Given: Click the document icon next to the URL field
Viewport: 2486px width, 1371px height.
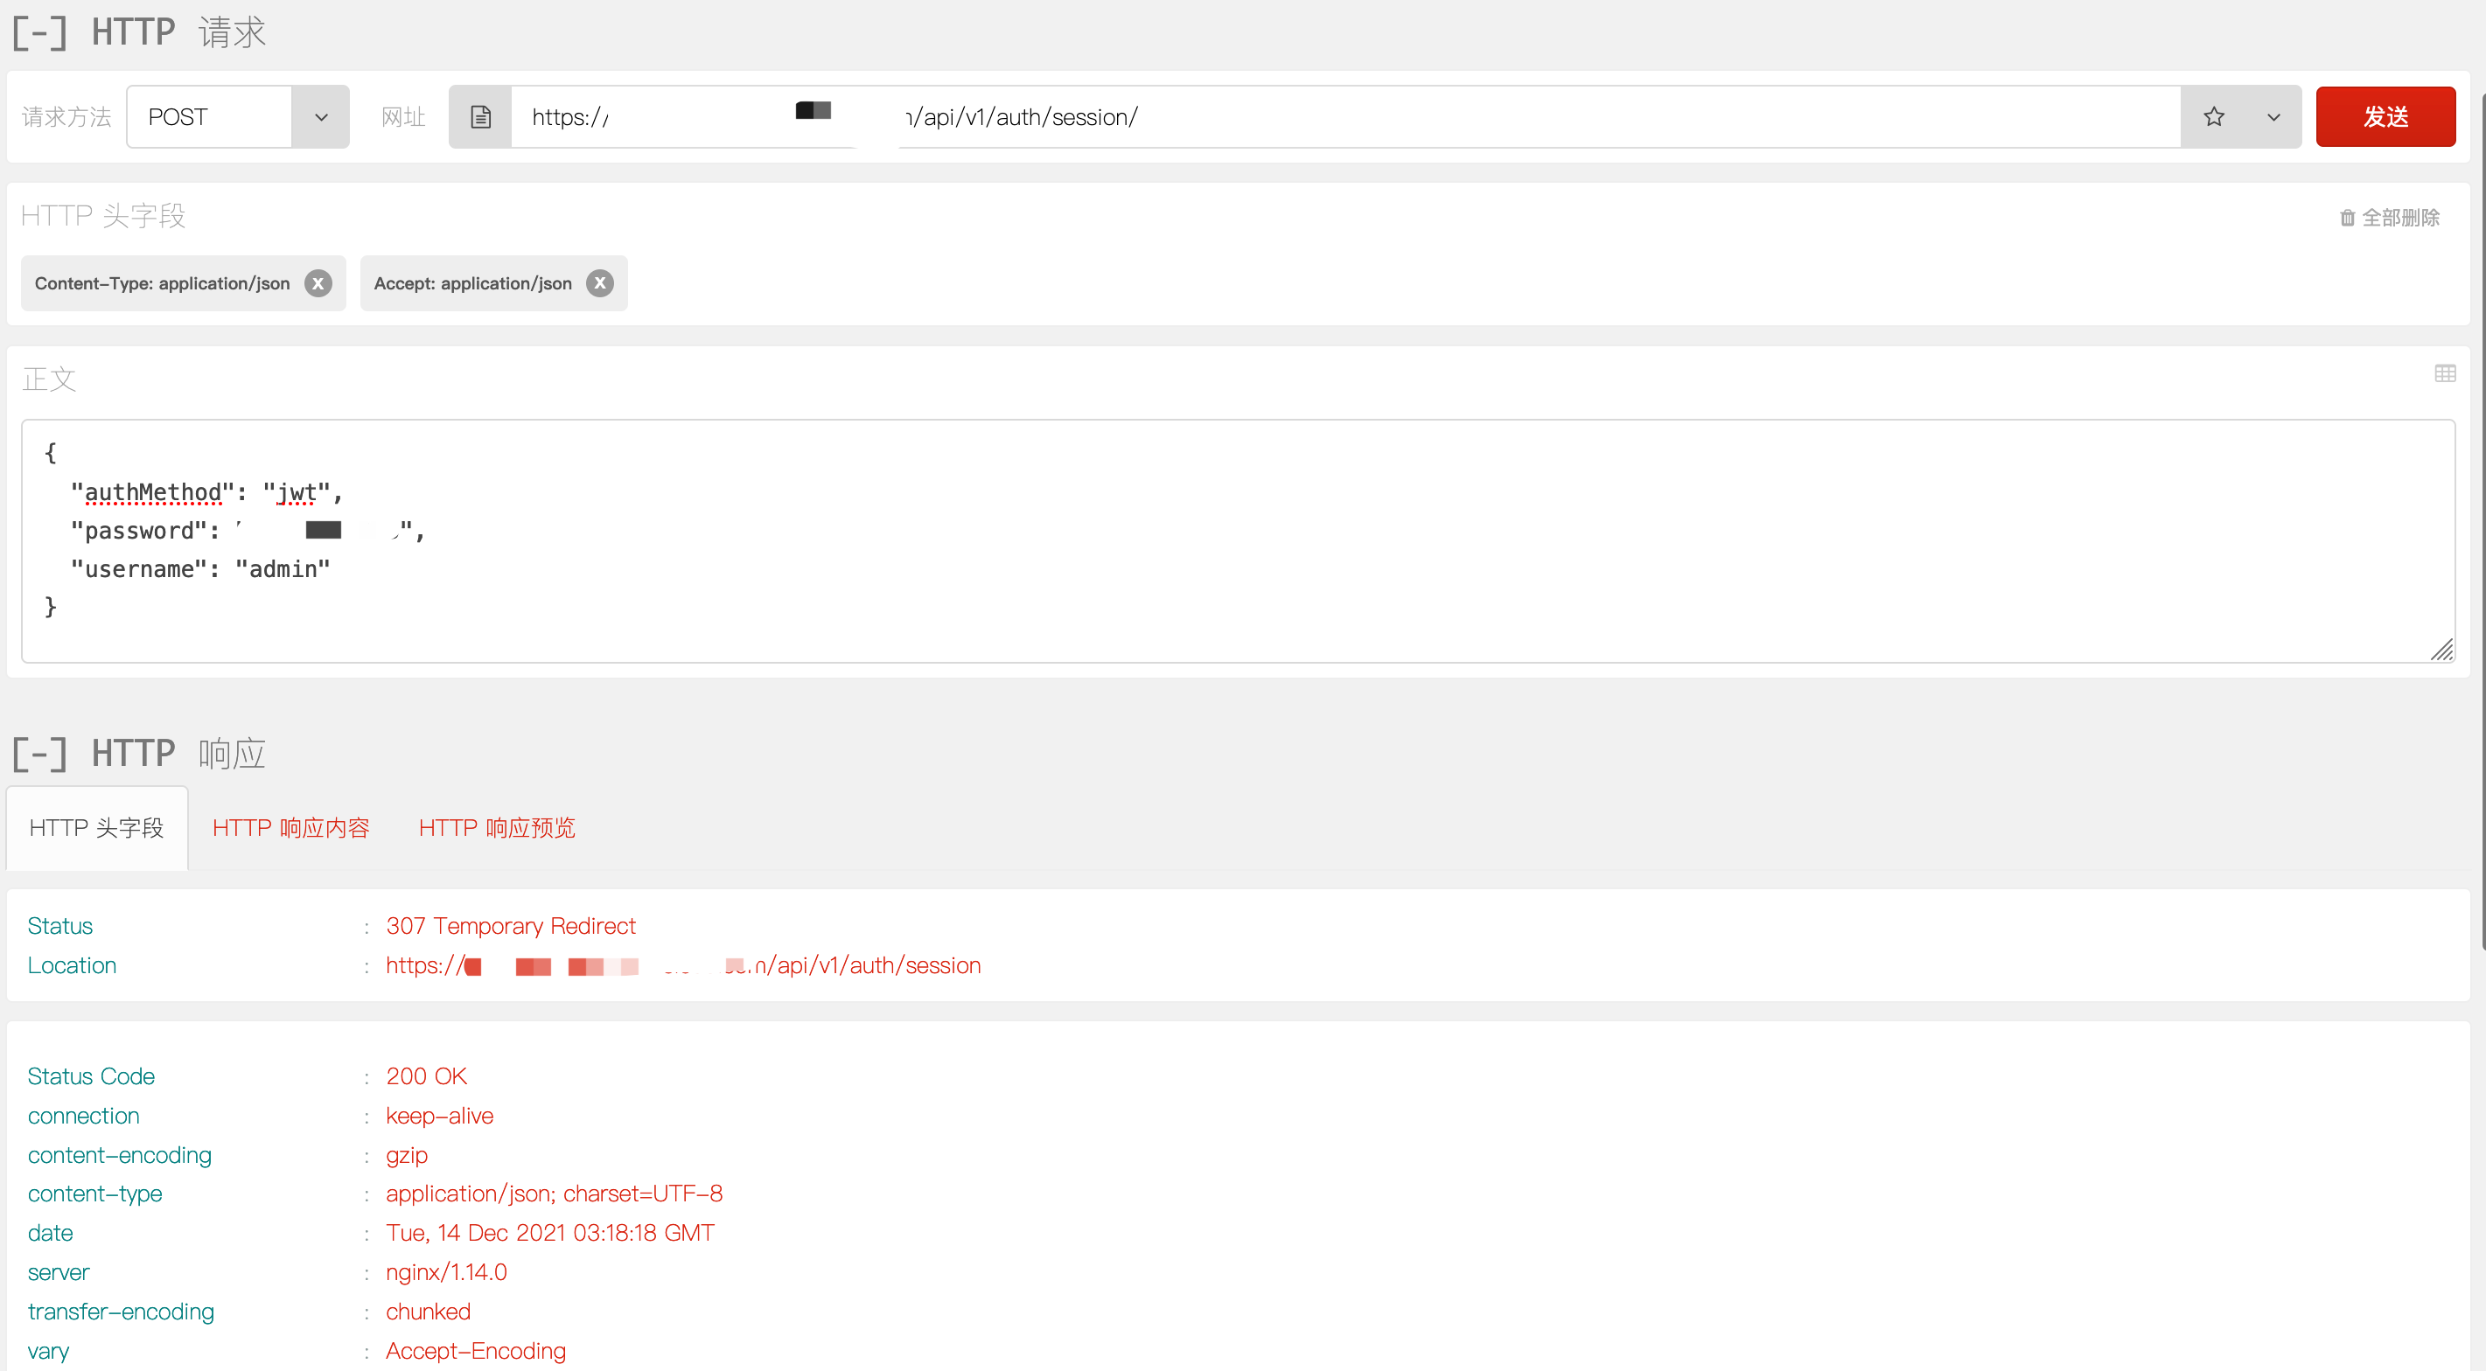Looking at the screenshot, I should (480, 115).
